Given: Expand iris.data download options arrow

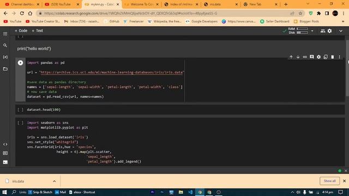Looking at the screenshot, I should pyautogui.click(x=55, y=181).
